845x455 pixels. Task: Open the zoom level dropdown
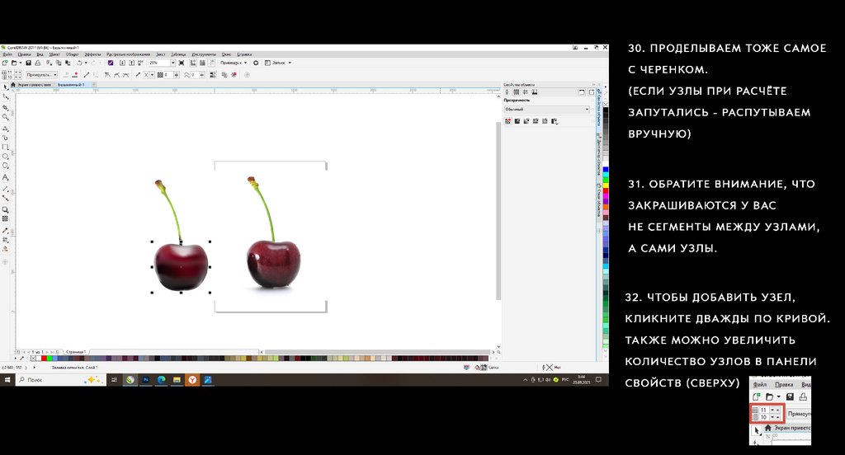point(173,63)
